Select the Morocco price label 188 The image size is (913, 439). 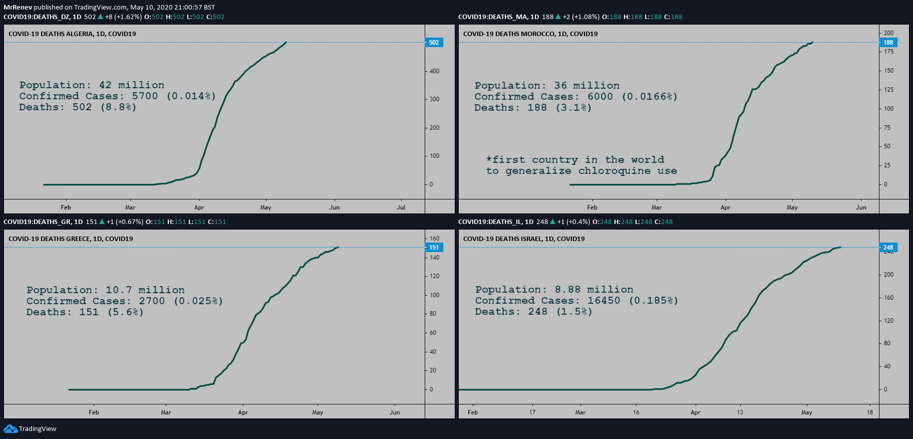[888, 43]
